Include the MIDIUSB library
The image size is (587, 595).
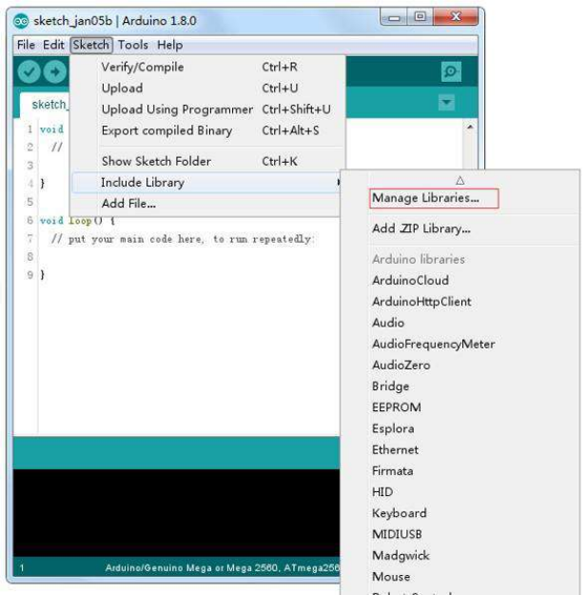click(x=397, y=535)
